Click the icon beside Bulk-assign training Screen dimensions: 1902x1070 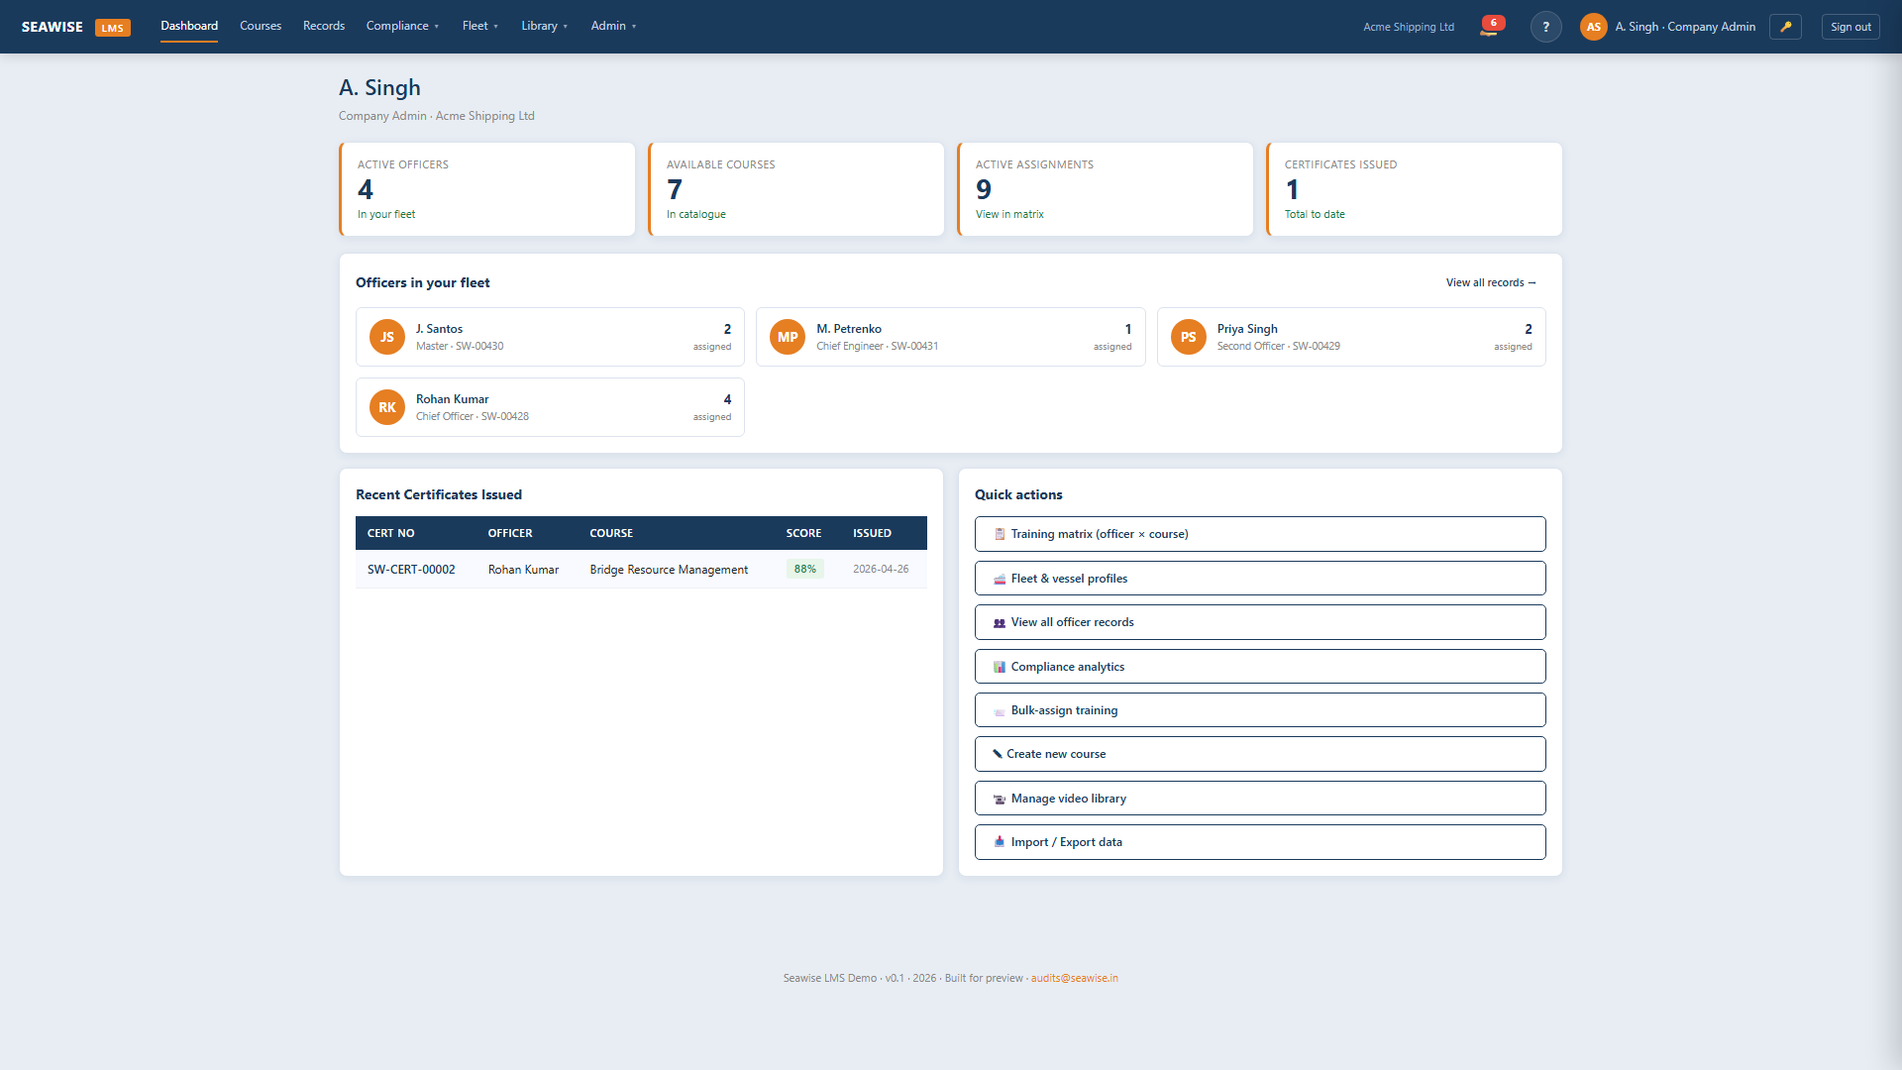point(1000,710)
